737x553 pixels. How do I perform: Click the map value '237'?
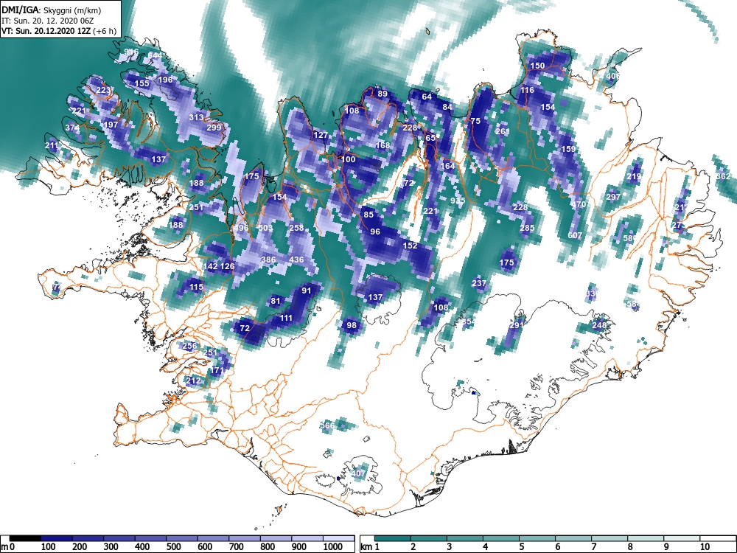(479, 284)
